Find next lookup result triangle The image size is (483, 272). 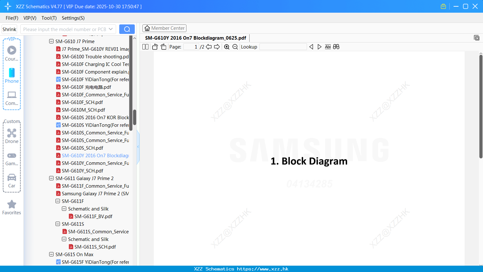[319, 47]
